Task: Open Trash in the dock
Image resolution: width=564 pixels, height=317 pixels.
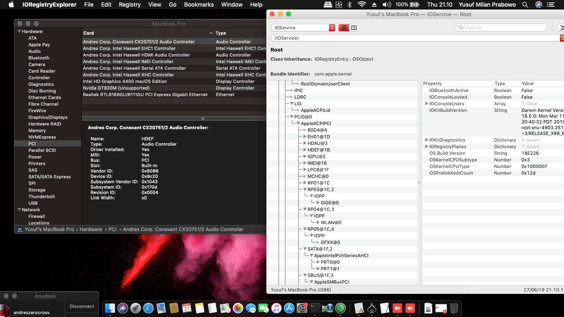Action: click(454, 308)
